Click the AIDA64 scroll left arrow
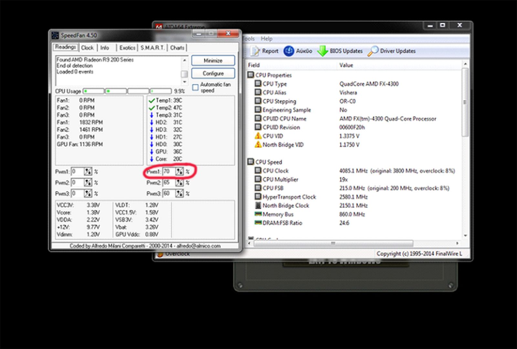Image resolution: width=517 pixels, height=349 pixels. coord(249,243)
